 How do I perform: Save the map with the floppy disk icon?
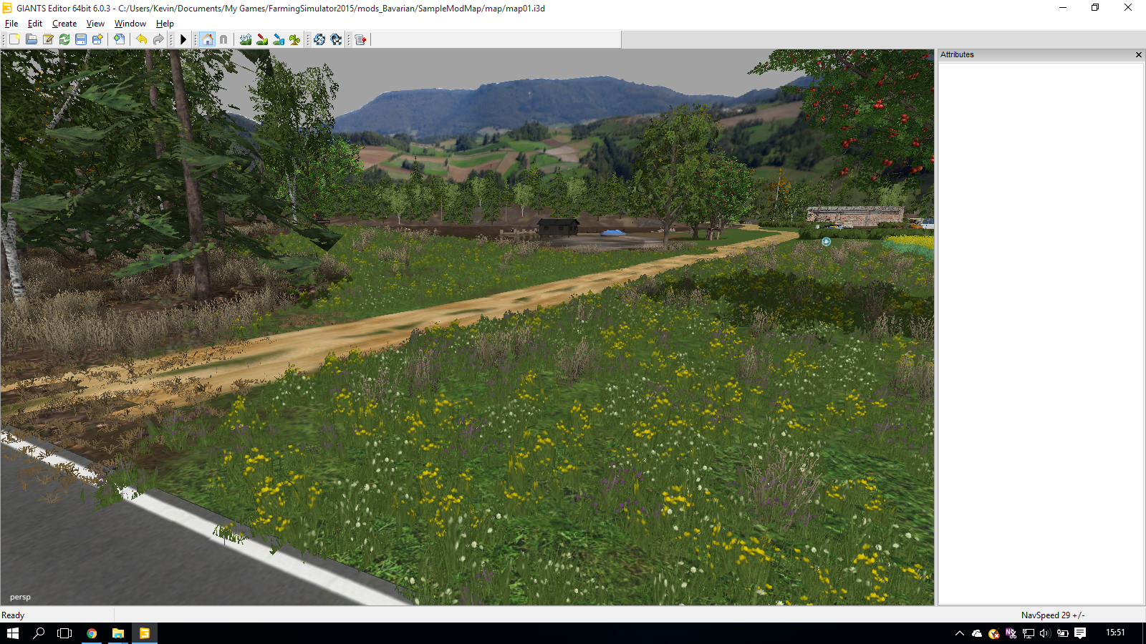[81, 39]
